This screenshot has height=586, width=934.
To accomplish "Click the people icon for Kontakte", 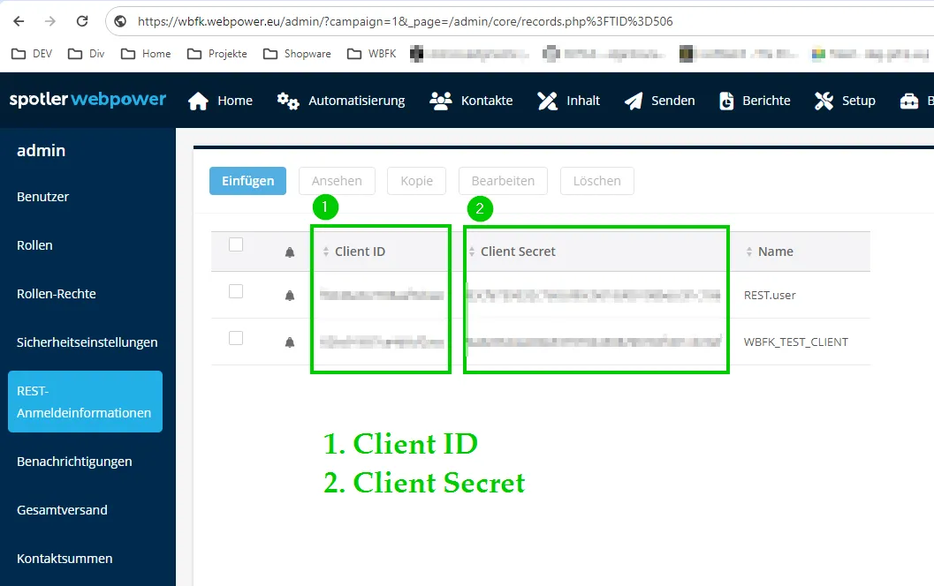I will pyautogui.click(x=441, y=101).
